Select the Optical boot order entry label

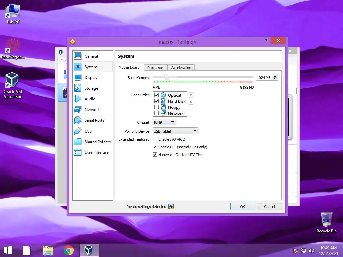(x=174, y=95)
